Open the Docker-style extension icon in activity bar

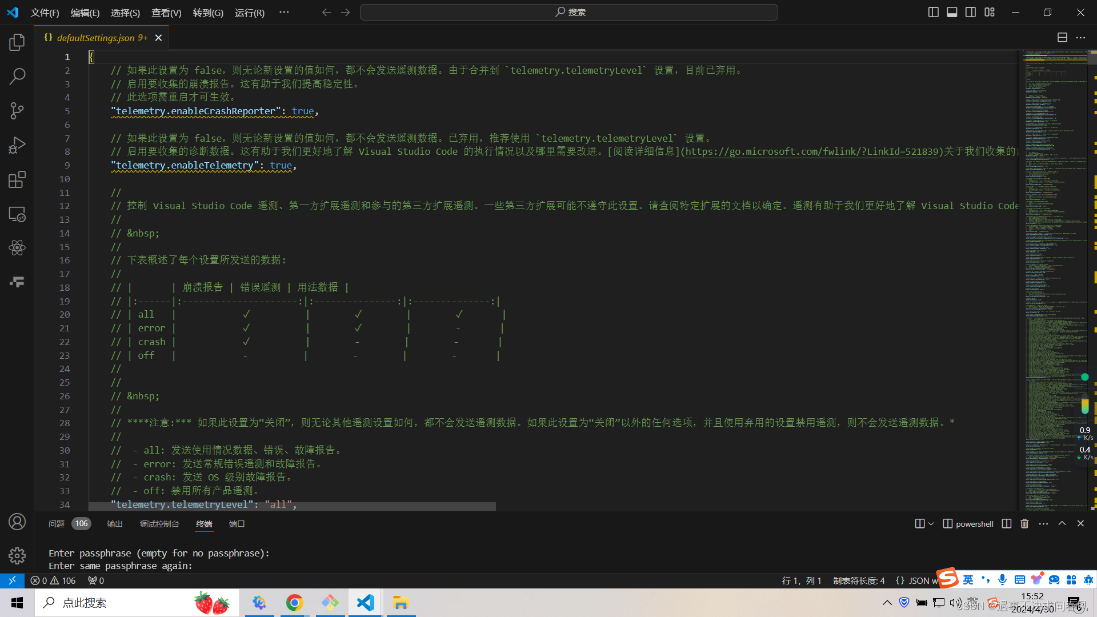coord(17,282)
